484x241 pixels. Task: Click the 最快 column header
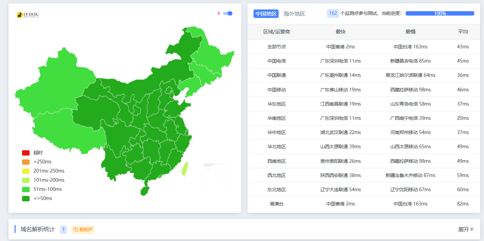pyautogui.click(x=340, y=32)
